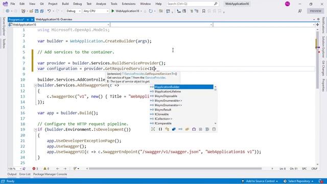Image resolution: width=327 pixels, height=184 pixels.
Task: Open the Any CPU platform dropdown
Action: pos(96,11)
